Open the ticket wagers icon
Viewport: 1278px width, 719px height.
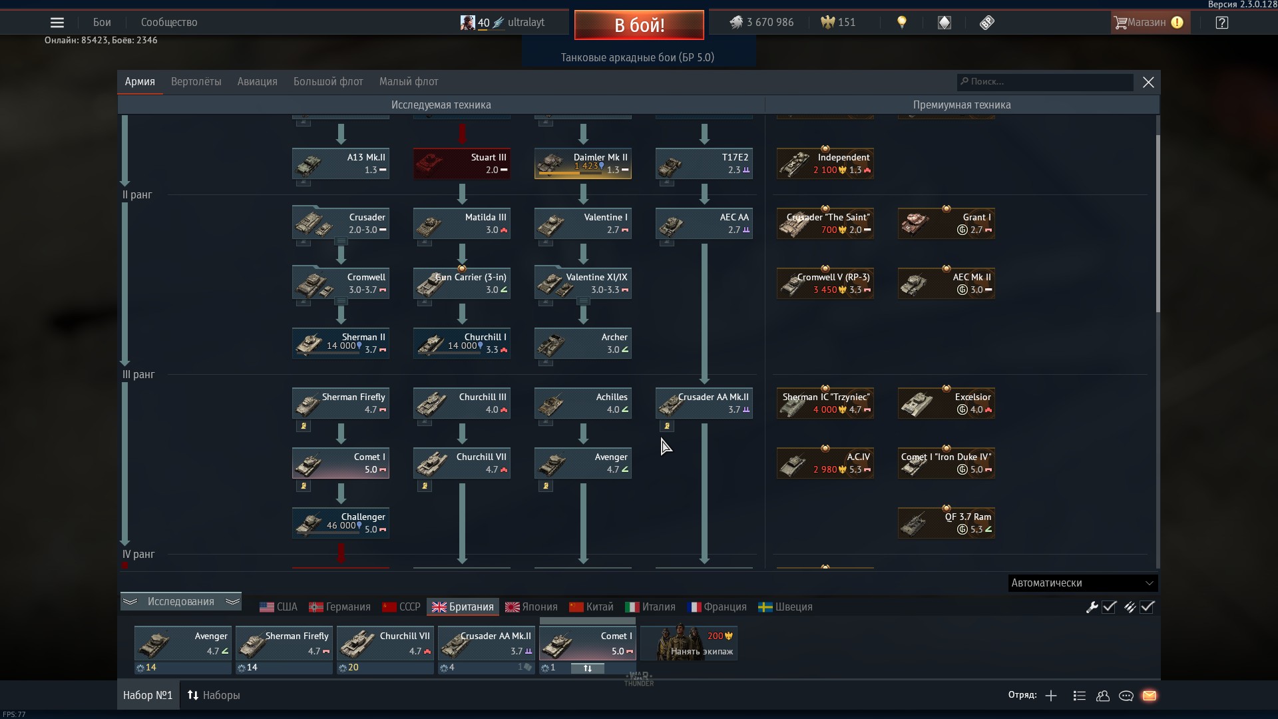(987, 23)
